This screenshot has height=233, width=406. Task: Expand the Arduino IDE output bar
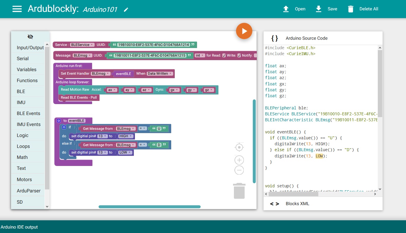[x=203, y=227]
